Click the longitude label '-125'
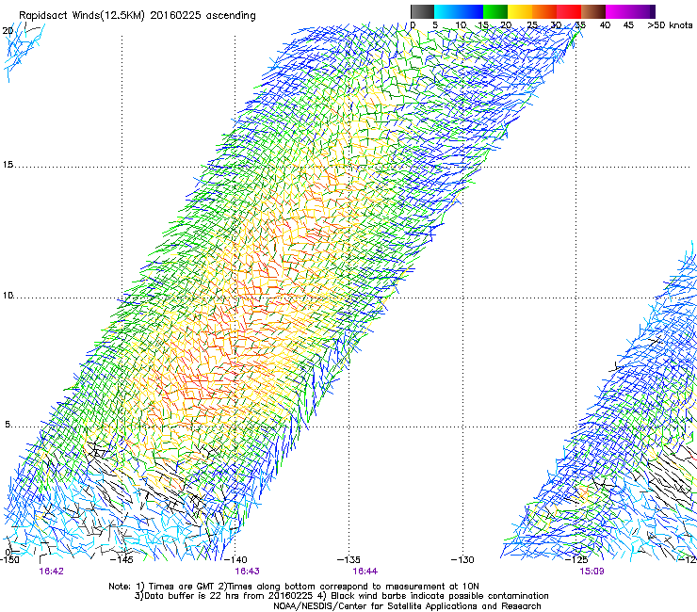The image size is (697, 612). pos(576,559)
